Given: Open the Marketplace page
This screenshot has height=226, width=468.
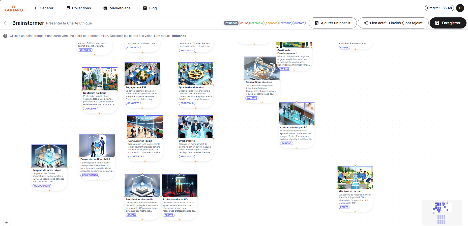Looking at the screenshot, I should click(117, 8).
